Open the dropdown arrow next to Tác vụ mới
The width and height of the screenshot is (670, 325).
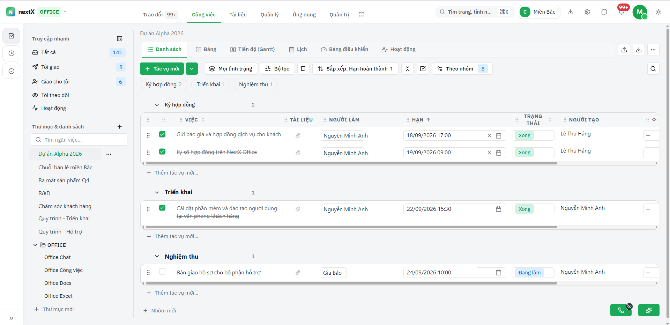[x=192, y=69]
